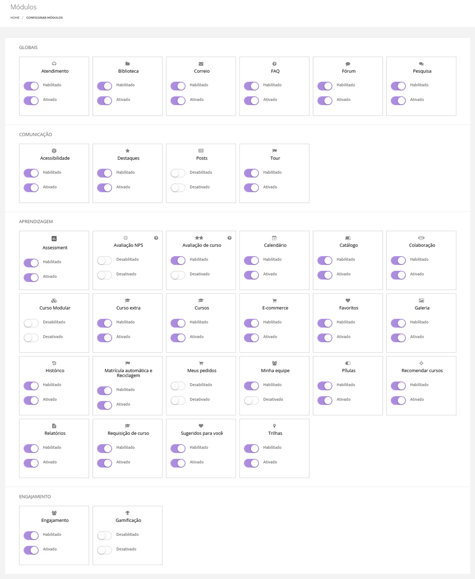Click the Trilhas map pin icon
The height and width of the screenshot is (579, 475).
point(274,426)
